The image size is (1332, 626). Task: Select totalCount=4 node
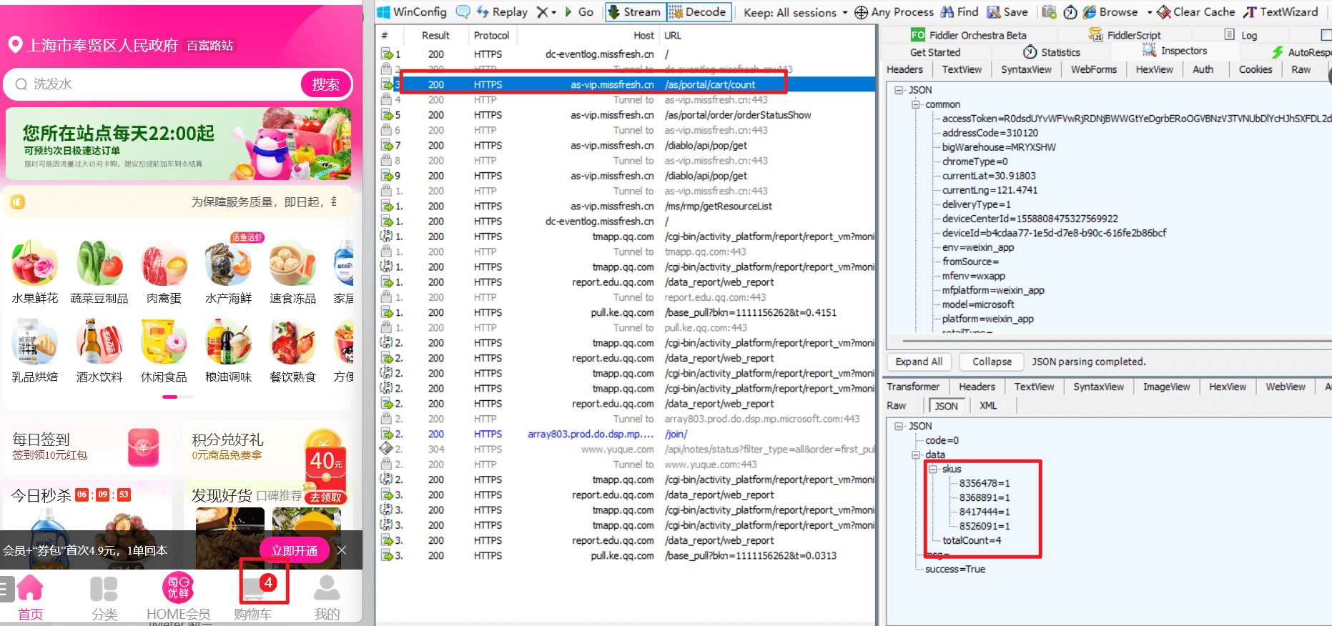click(x=972, y=540)
